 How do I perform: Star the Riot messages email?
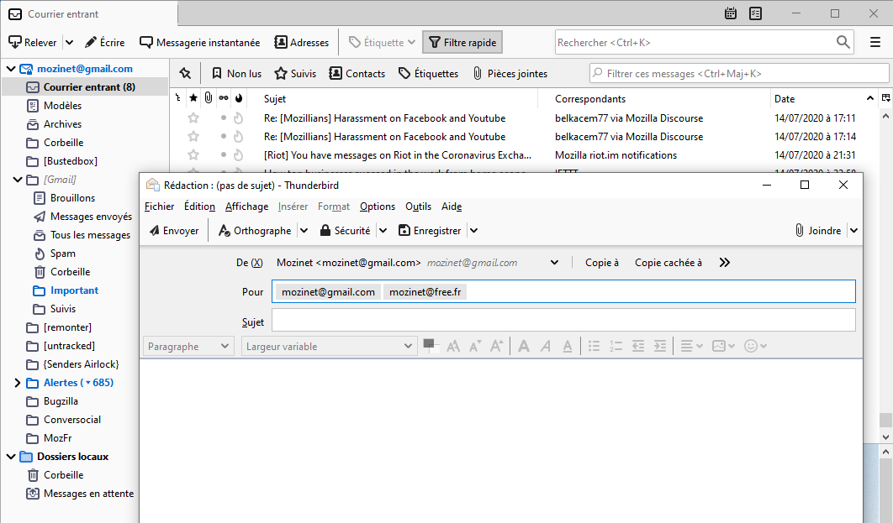pyautogui.click(x=193, y=154)
